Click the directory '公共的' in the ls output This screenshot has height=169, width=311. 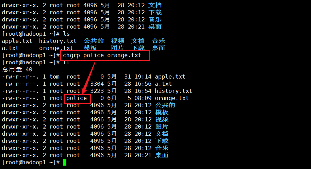(94, 41)
